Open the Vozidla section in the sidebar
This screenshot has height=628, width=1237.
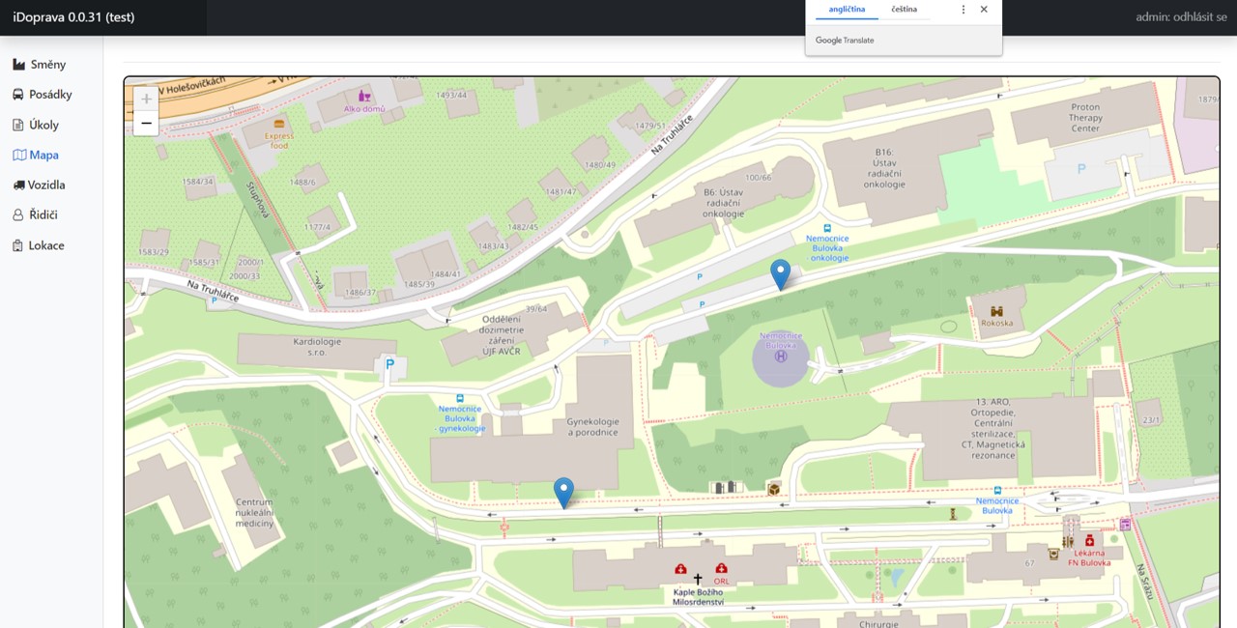tap(40, 185)
